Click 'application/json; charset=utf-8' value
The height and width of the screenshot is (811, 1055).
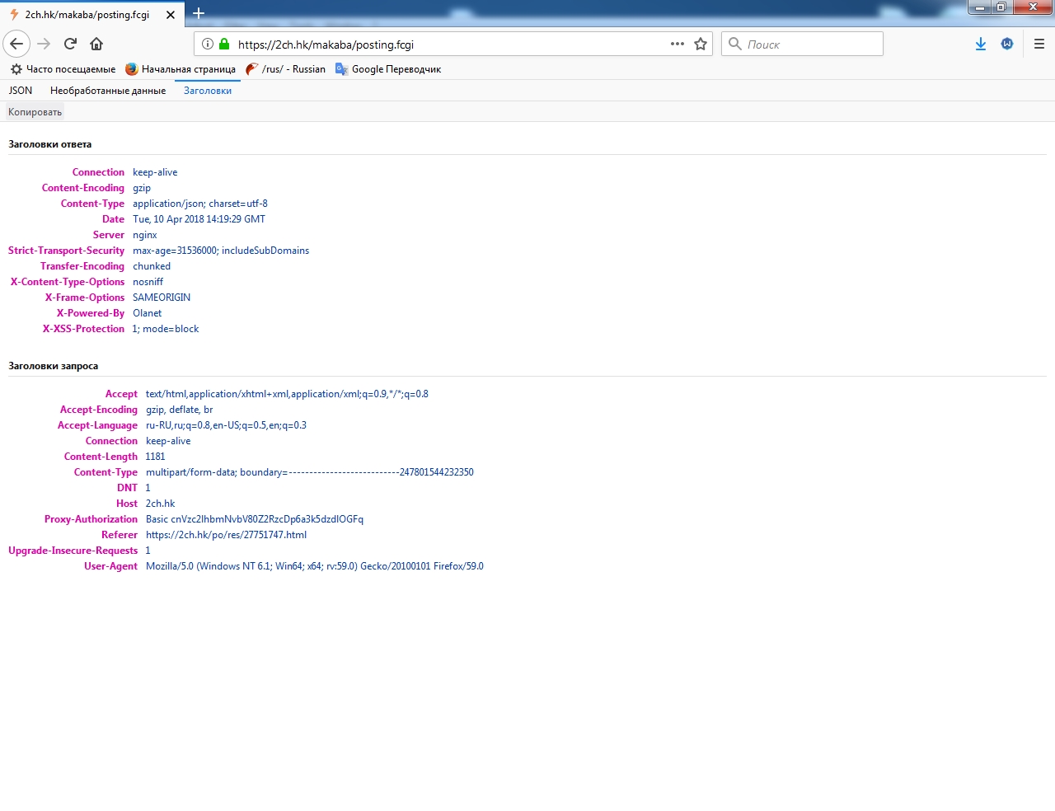[x=200, y=204]
